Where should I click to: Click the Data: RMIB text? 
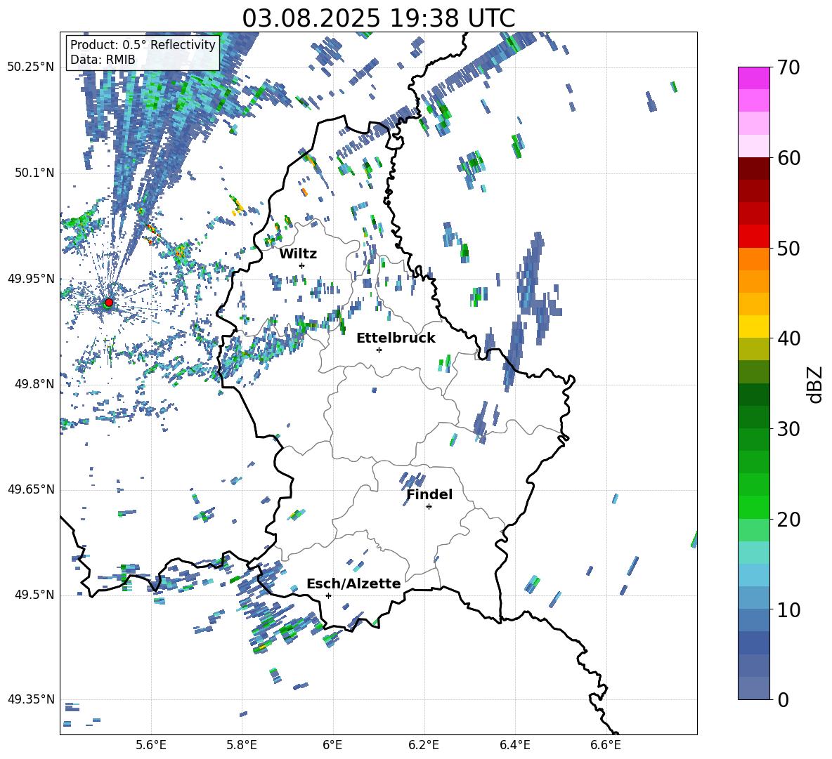pos(103,60)
